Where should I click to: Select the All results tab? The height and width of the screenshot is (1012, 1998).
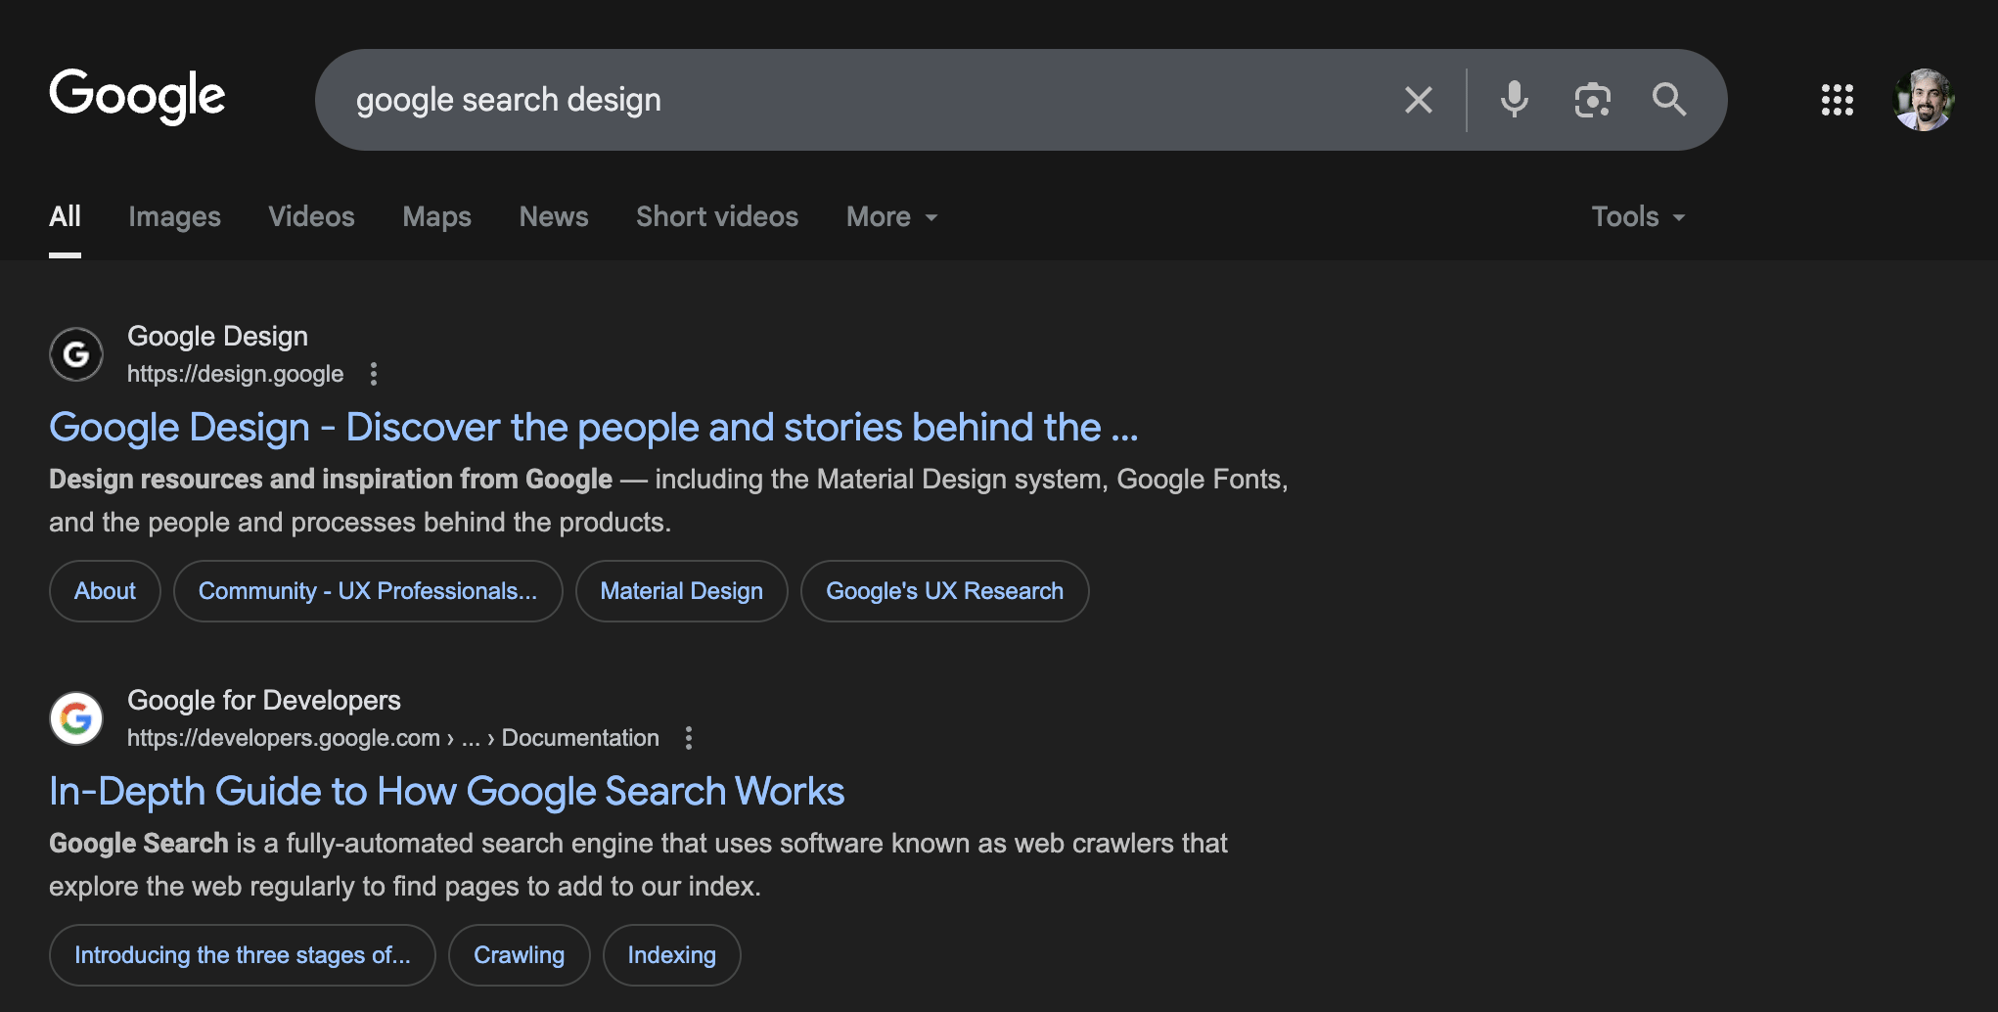tap(65, 216)
